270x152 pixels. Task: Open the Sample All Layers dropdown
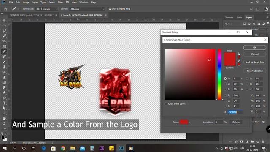point(87,9)
